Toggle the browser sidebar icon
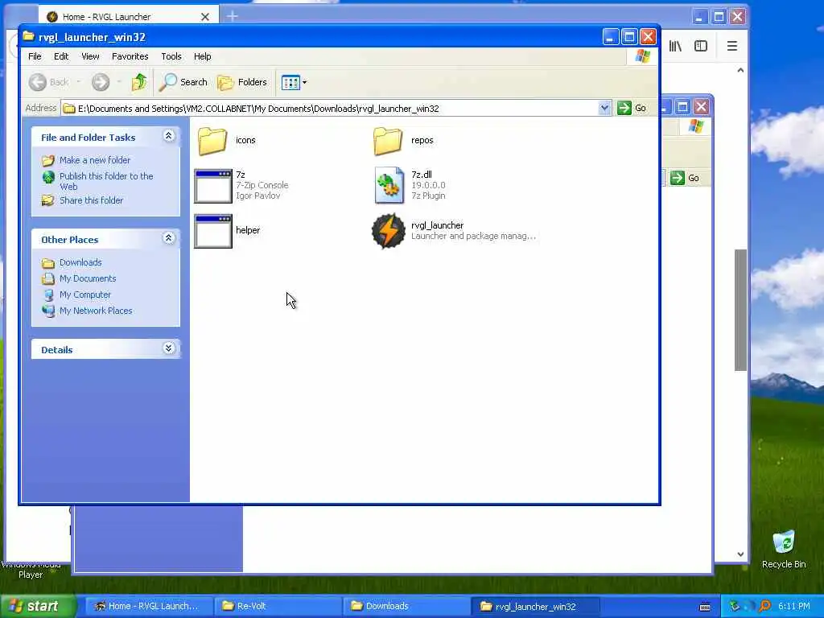The image size is (824, 618). [x=701, y=46]
